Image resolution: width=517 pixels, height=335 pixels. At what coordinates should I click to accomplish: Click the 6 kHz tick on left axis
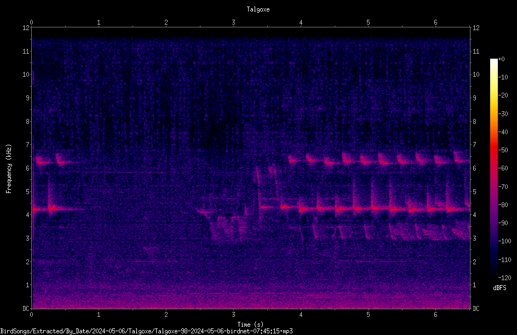pyautogui.click(x=28, y=168)
